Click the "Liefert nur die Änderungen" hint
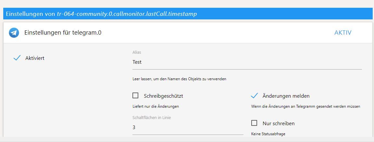 click(156, 106)
